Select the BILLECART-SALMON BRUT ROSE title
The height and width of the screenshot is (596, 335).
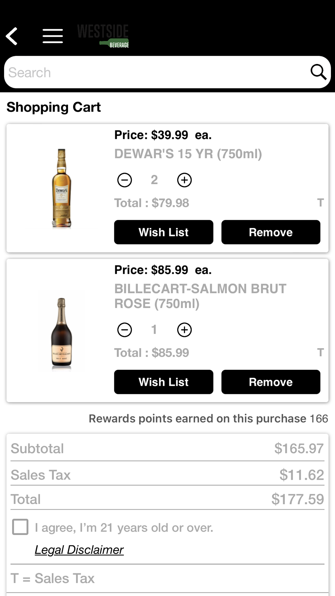tap(200, 296)
